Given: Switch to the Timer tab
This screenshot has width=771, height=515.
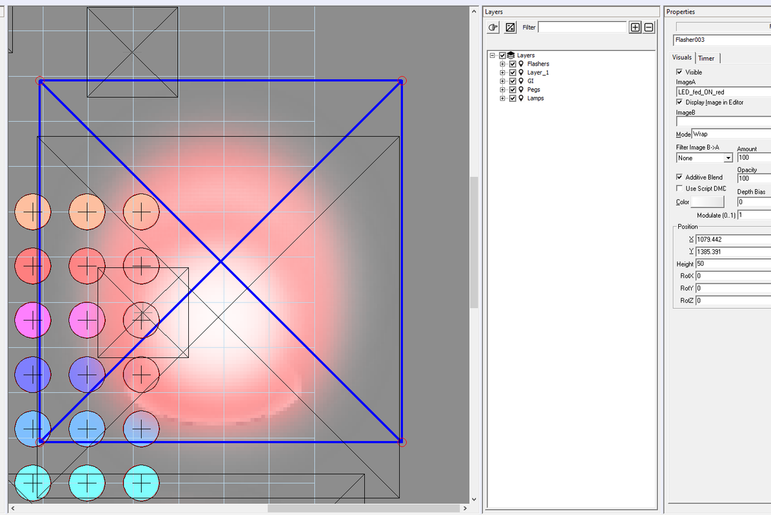Looking at the screenshot, I should [x=707, y=58].
